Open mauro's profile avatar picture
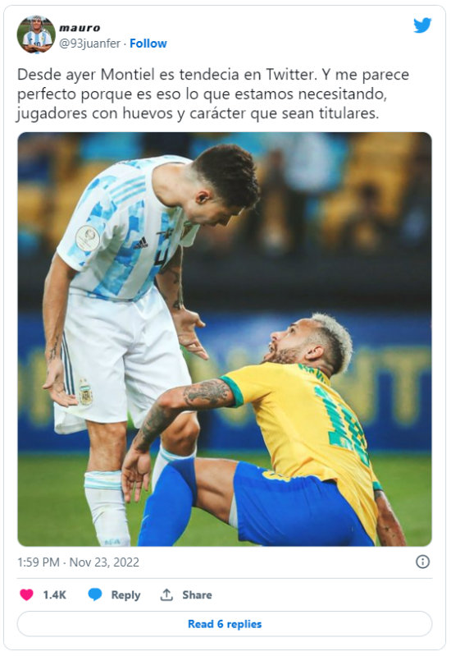The height and width of the screenshot is (656, 451). pos(36,34)
